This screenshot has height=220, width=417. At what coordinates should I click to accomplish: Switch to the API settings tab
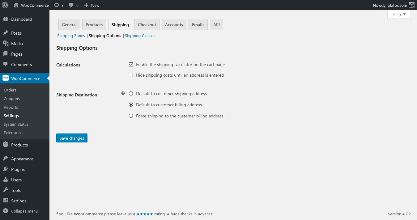(216, 25)
